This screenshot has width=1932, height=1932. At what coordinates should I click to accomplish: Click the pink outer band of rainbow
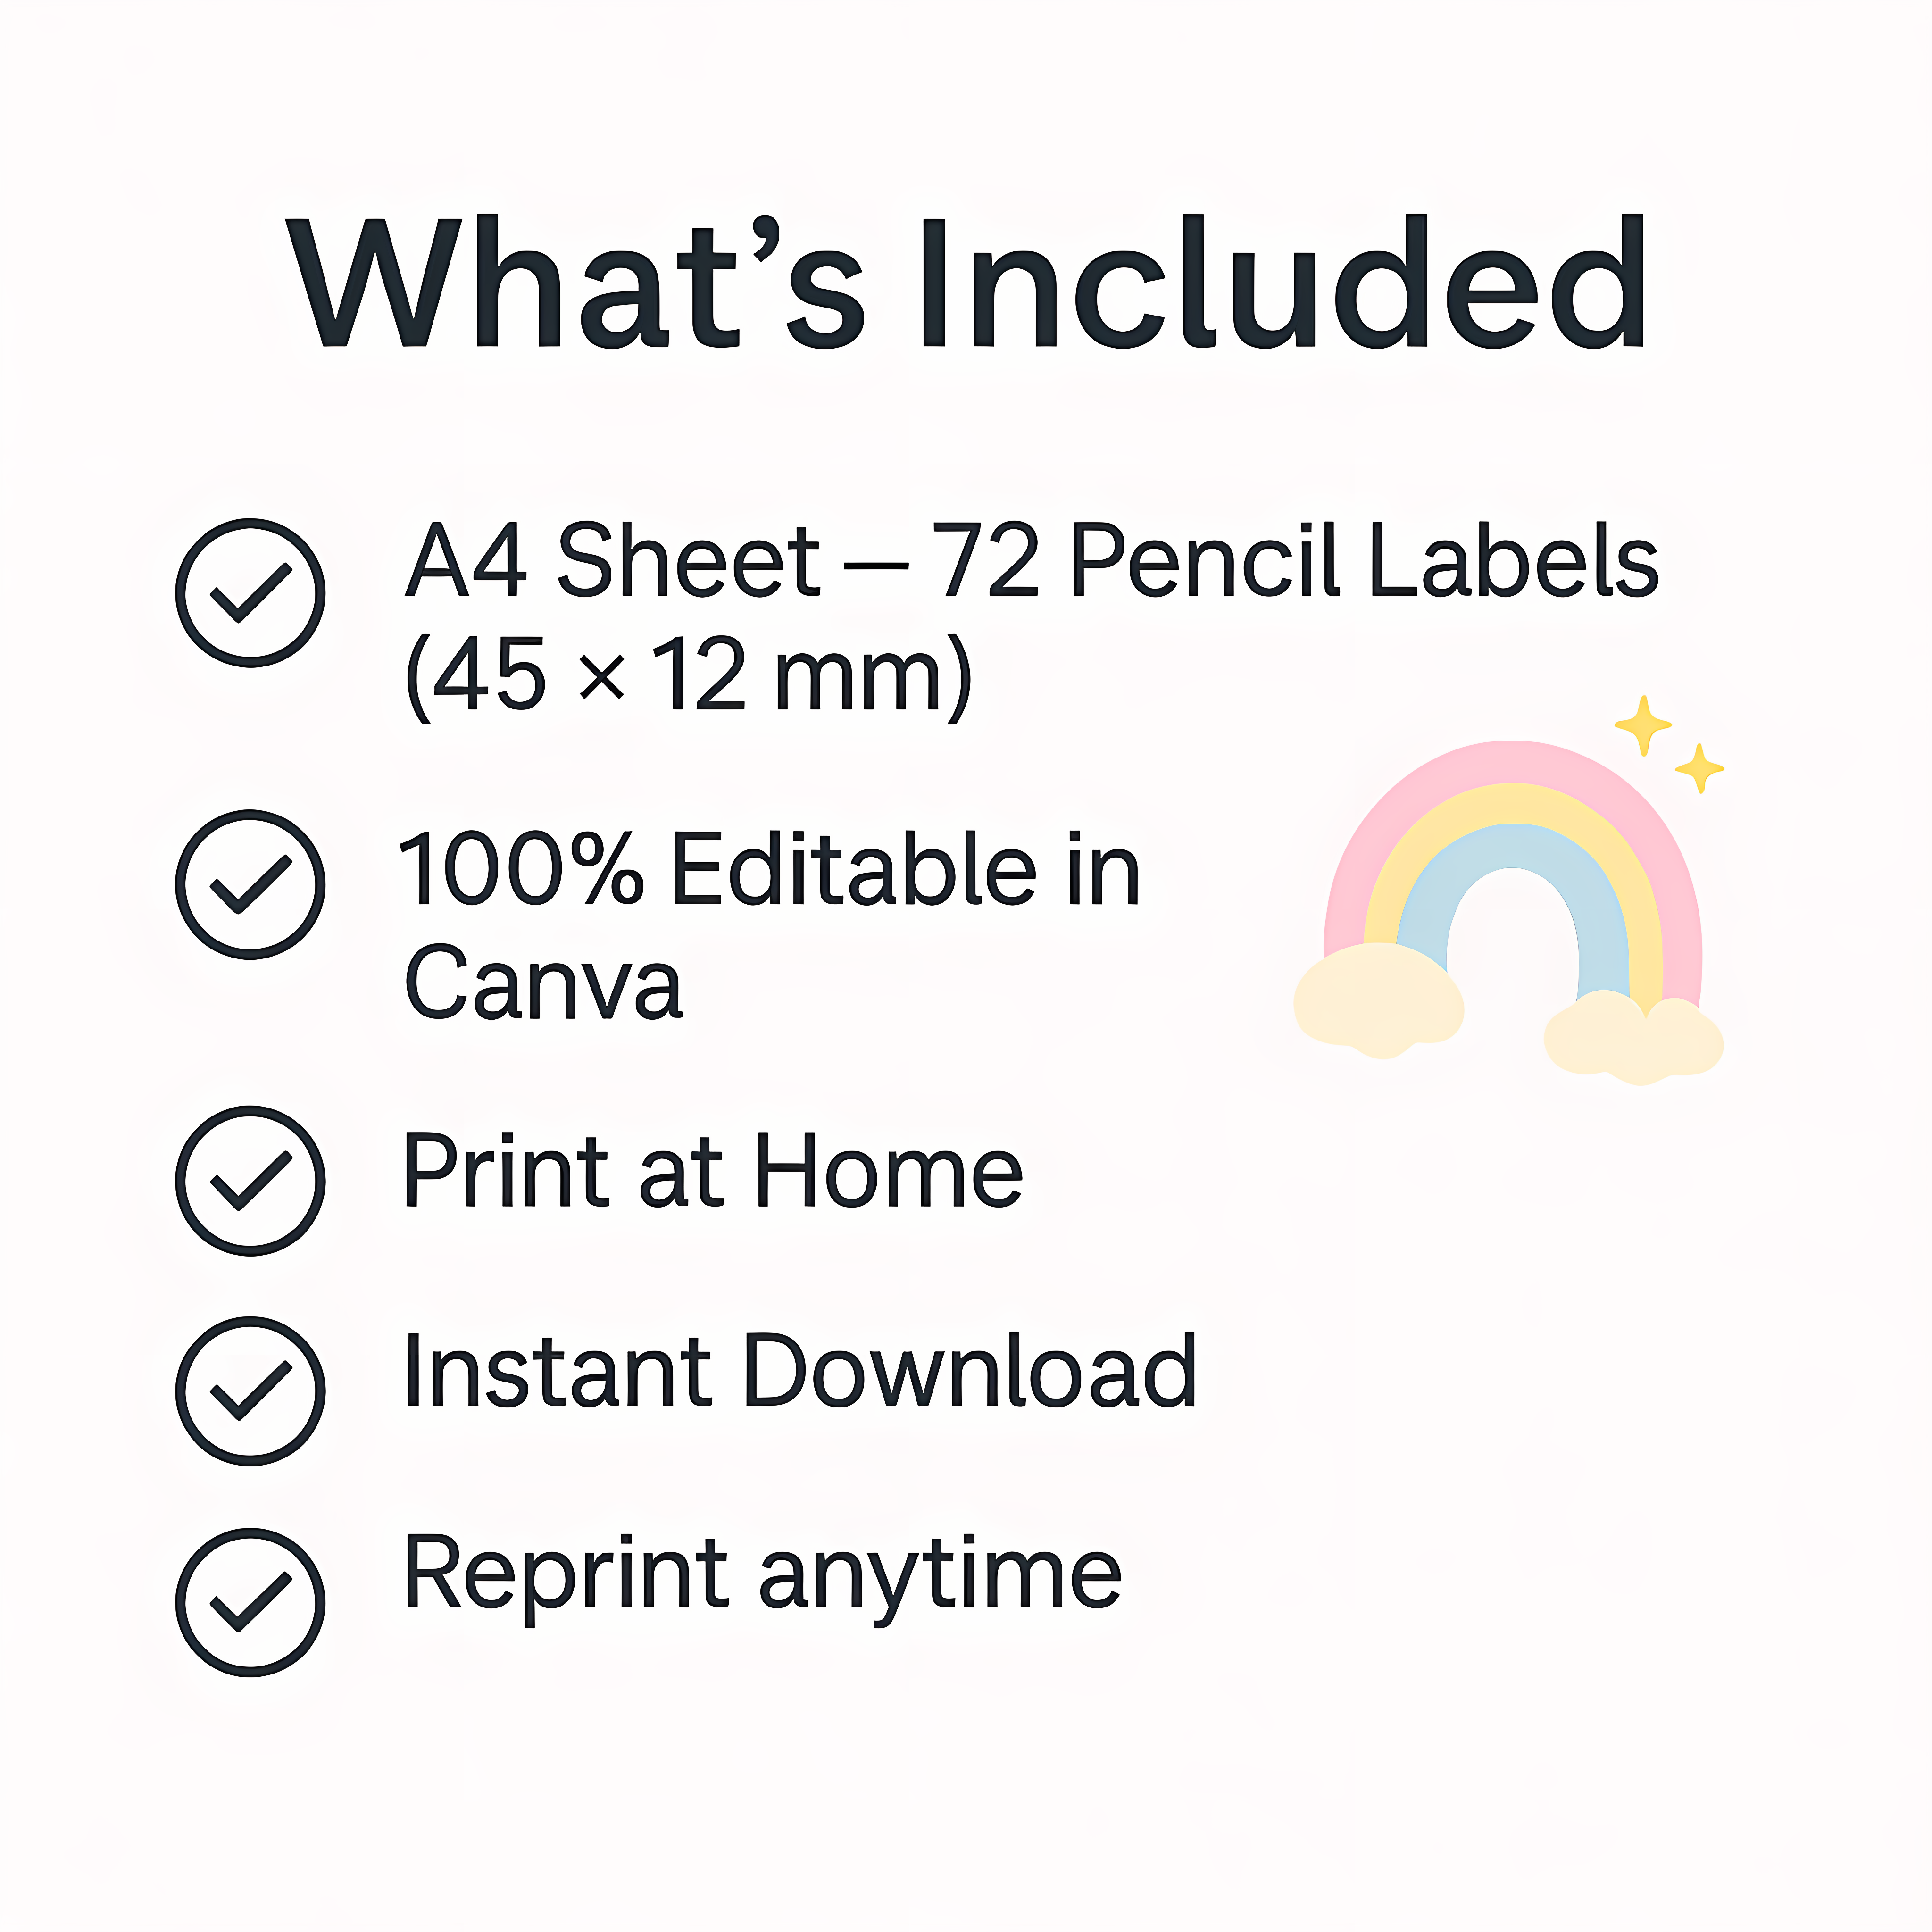[x=1512, y=762]
